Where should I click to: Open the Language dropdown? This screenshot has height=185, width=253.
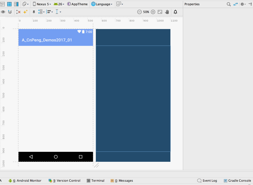[x=102, y=4]
